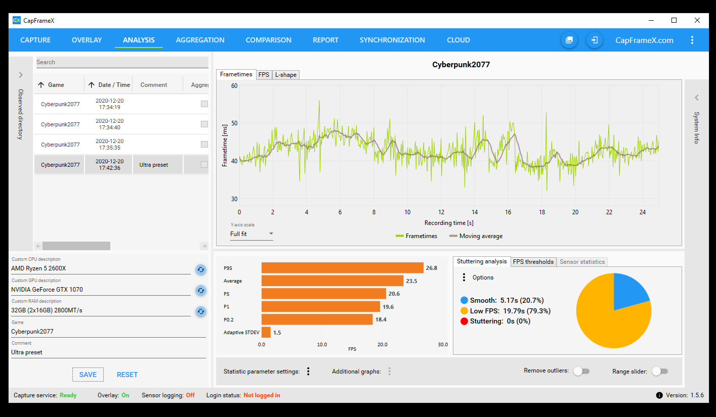Expand the Observed directory panel chevron
This screenshot has height=417, width=716.
coord(21,75)
